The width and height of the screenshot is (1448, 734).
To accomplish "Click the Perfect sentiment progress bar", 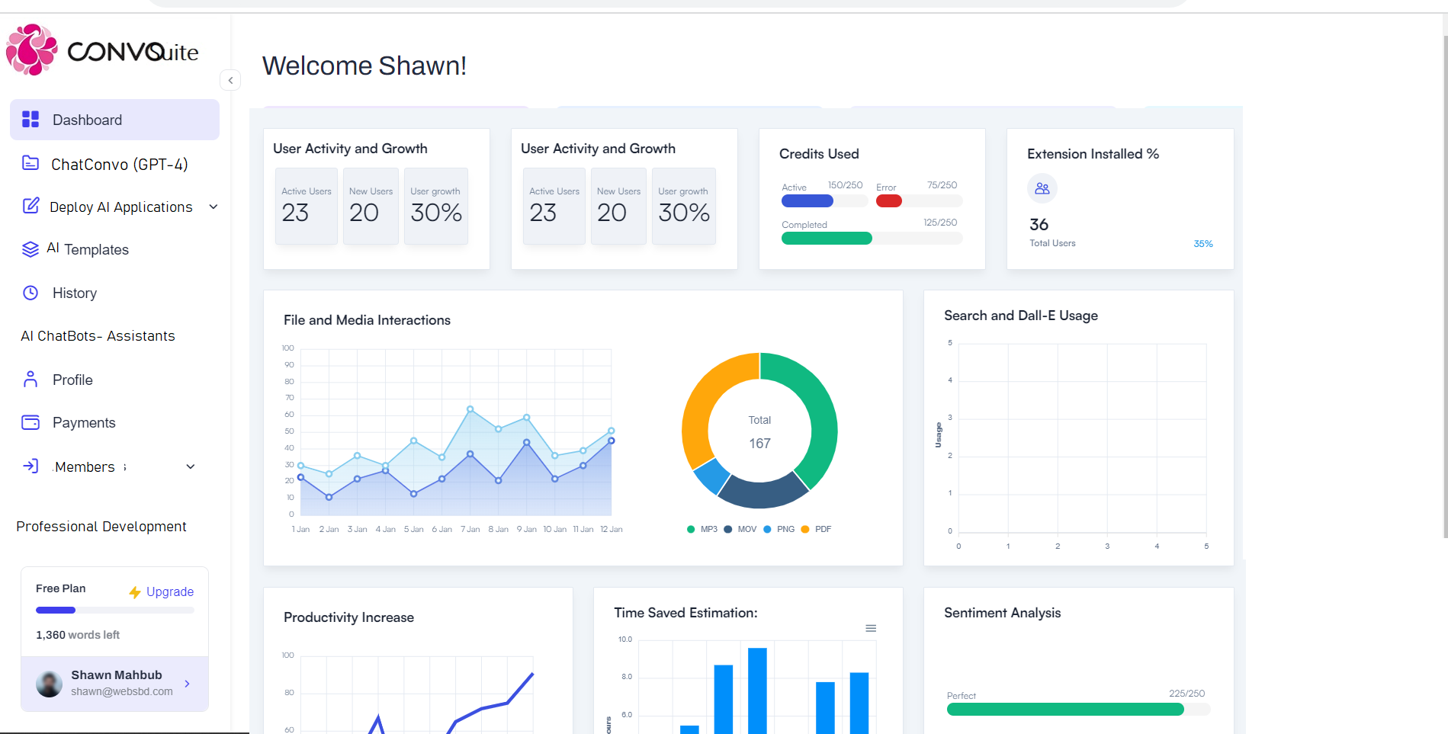I will pyautogui.click(x=1078, y=710).
